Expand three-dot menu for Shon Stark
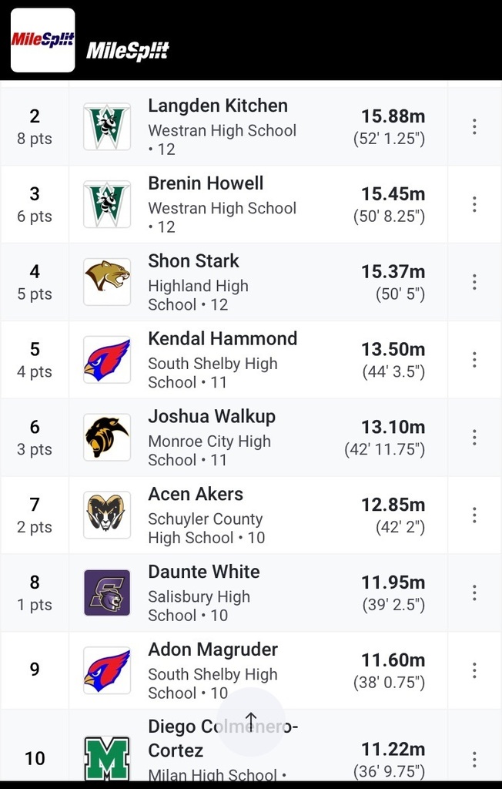502x789 pixels. (474, 282)
